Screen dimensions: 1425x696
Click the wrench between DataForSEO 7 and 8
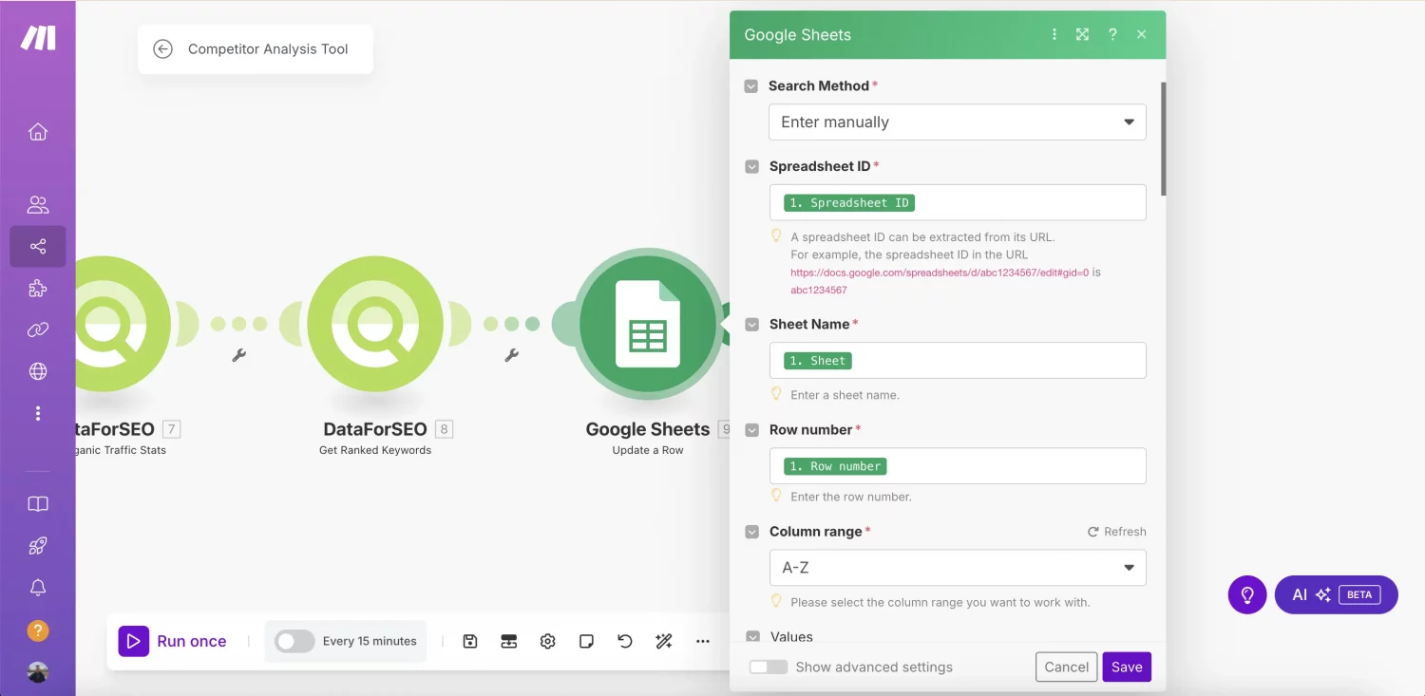[239, 355]
